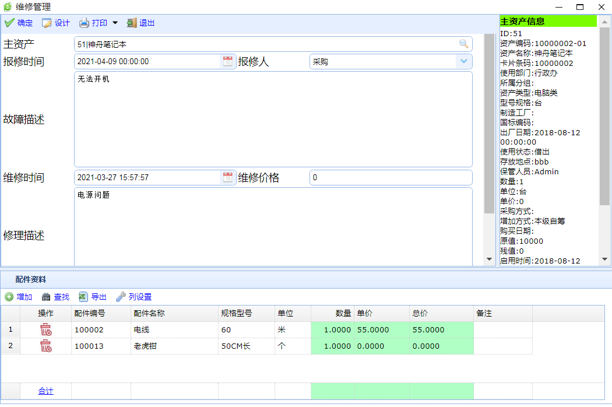Expand the 打印 dropdown arrow
Image resolution: width=612 pixels, height=407 pixels.
coord(115,23)
